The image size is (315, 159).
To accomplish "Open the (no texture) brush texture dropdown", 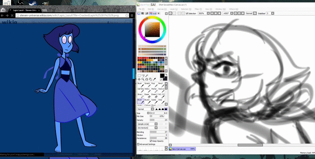I will tap(156, 128).
